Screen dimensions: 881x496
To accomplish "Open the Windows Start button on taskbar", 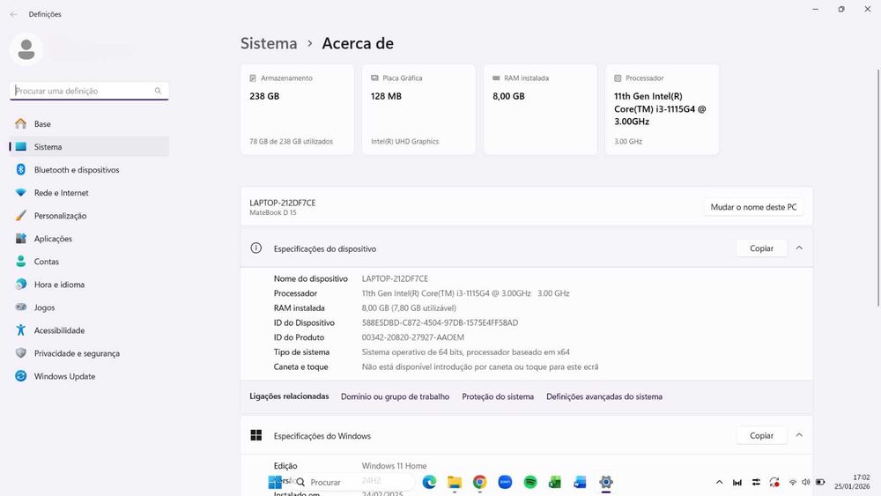I will click(x=275, y=482).
